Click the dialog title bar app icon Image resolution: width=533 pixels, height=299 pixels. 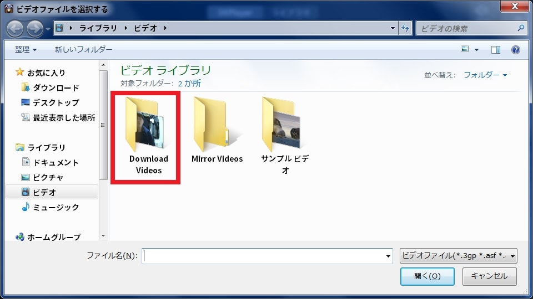[8, 8]
